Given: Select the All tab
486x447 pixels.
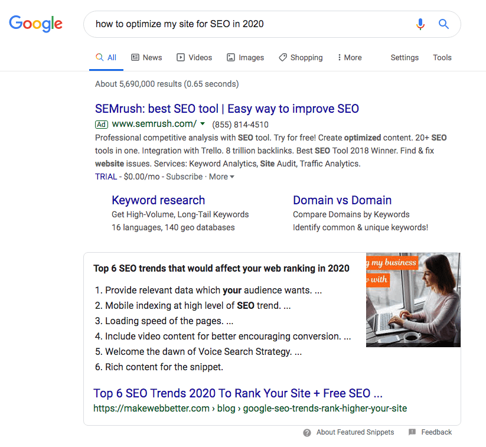Looking at the screenshot, I should pos(106,58).
